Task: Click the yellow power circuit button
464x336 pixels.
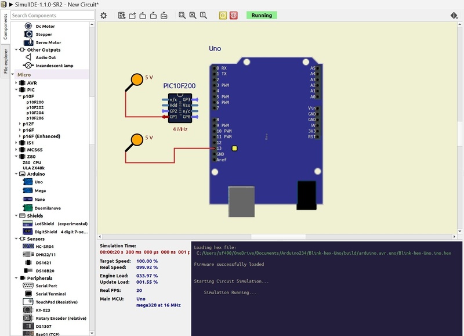Action: [x=223, y=16]
